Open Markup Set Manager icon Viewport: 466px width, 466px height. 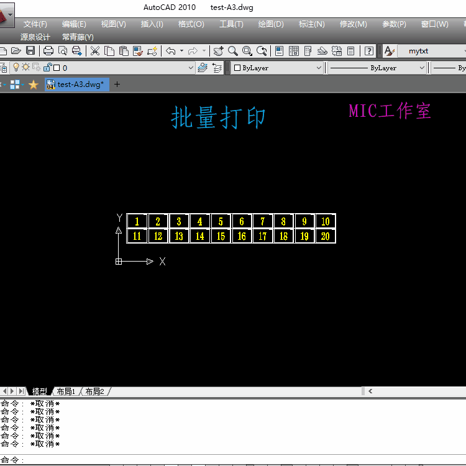point(337,51)
